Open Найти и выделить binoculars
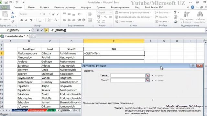This screenshot has height=116, width=207. [x=200, y=17]
